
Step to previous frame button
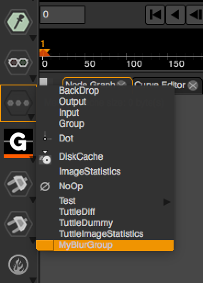pos(195,15)
